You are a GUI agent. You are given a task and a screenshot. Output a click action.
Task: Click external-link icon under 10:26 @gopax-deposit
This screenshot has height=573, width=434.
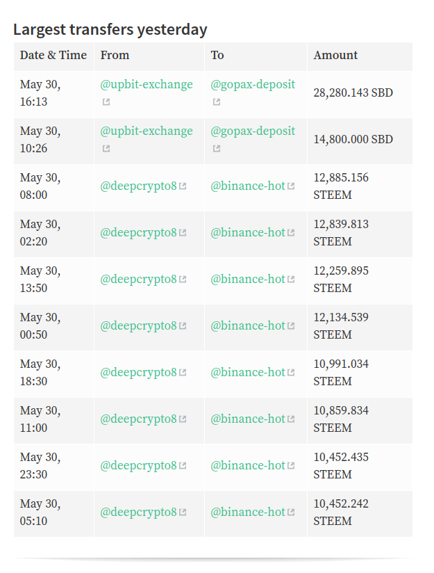(x=217, y=148)
